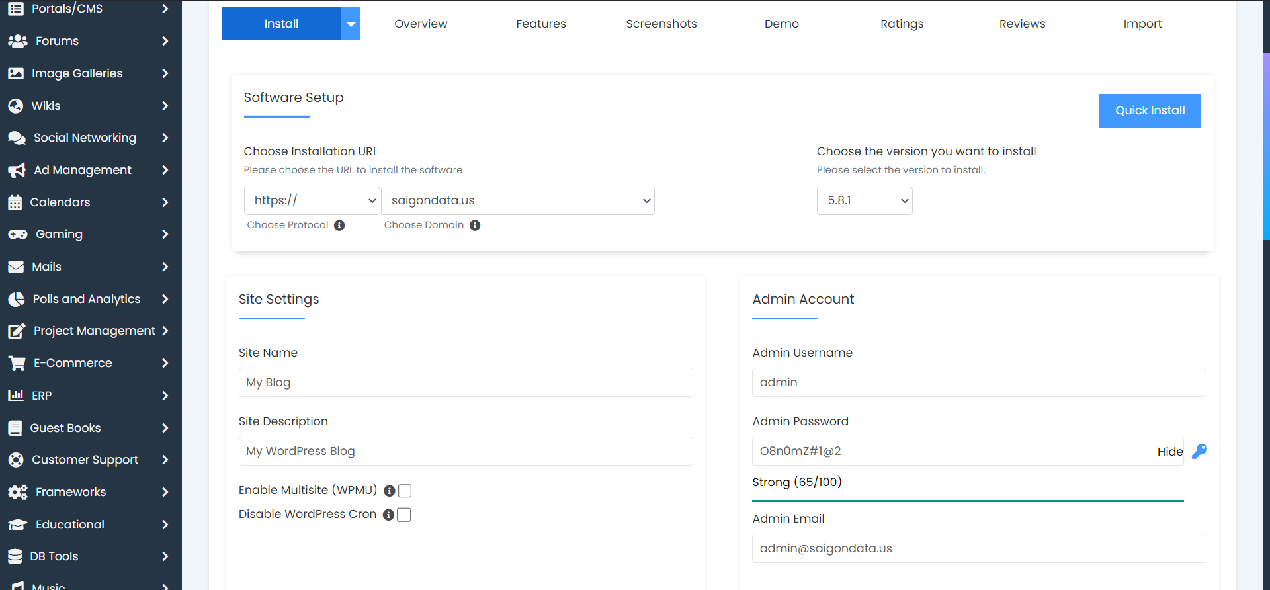Expand the DB Tools category chevron

coord(165,556)
